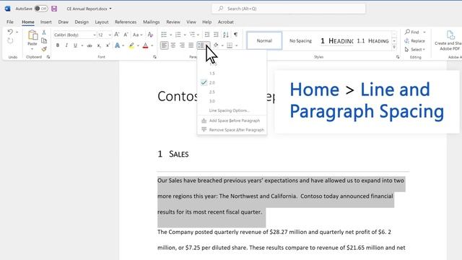Click the Clear All Formatting icon
462x260 pixels.
coord(150,35)
